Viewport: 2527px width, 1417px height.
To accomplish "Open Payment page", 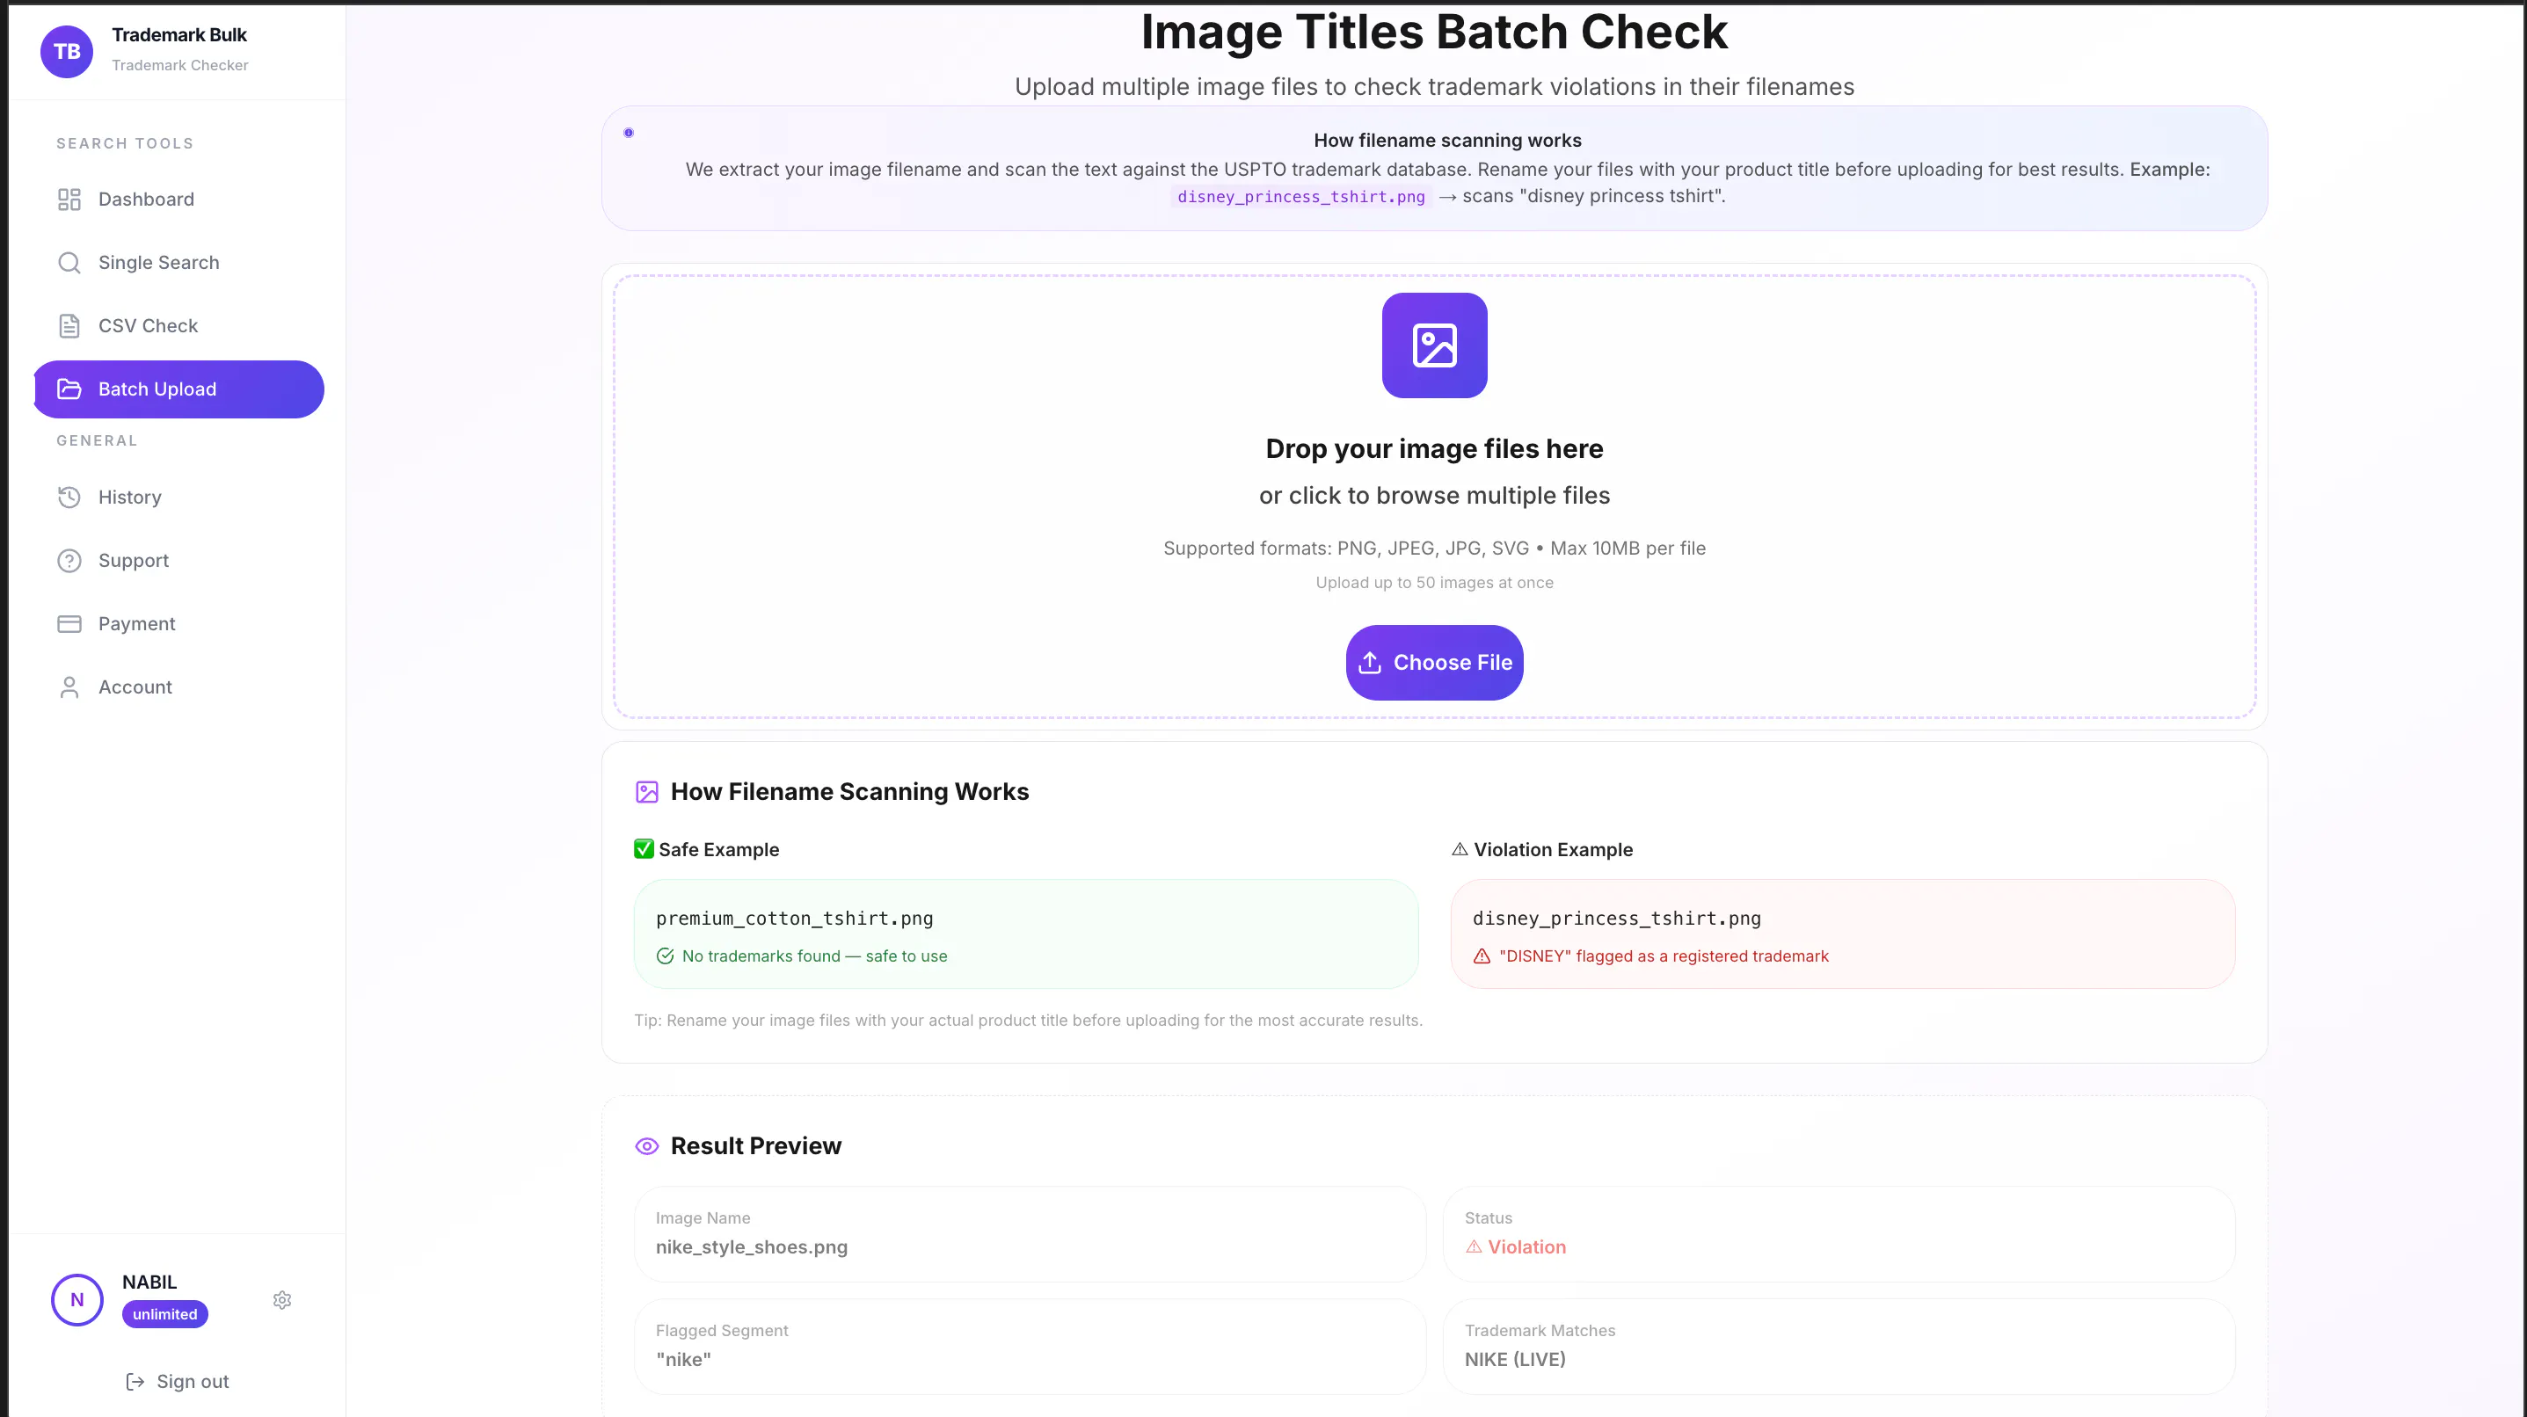I will tap(178, 624).
